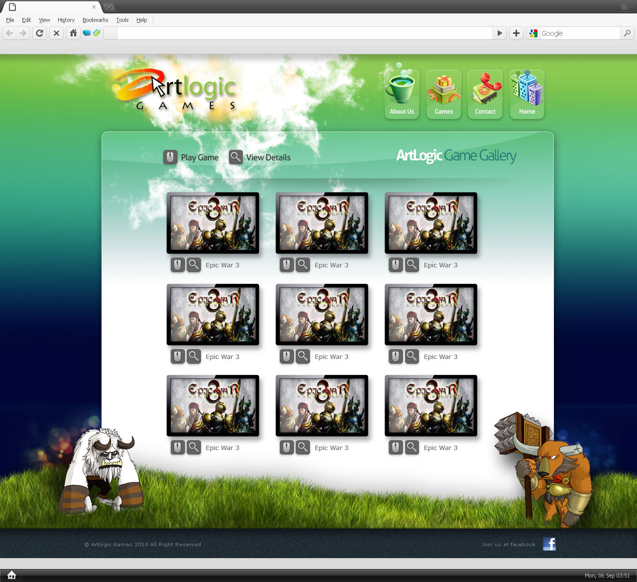Close the current browser tab

94,7
